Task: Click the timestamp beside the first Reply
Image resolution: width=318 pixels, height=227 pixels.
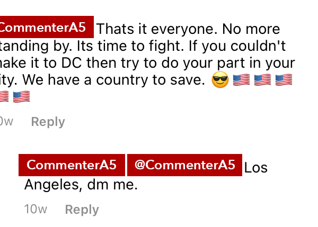Action: coord(6,121)
